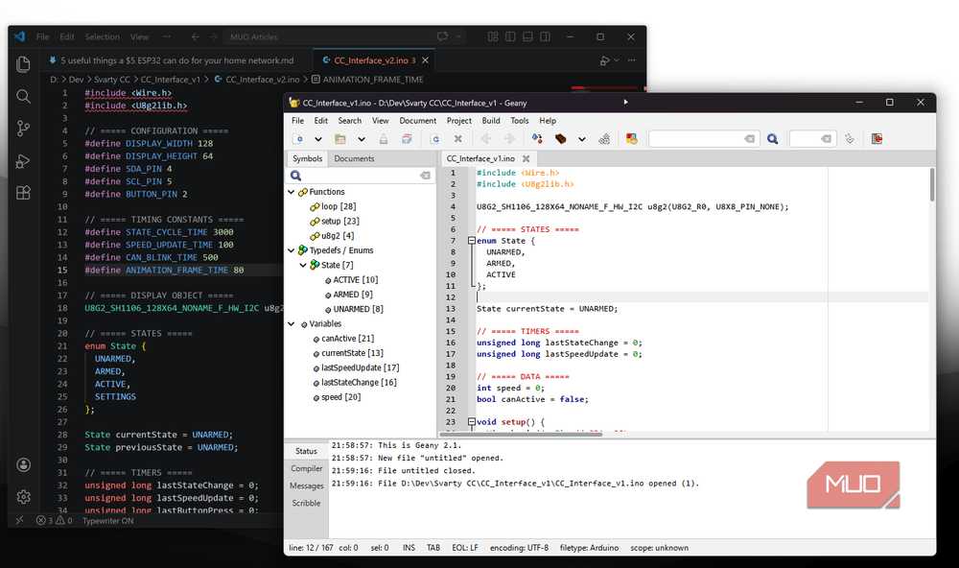Click the Close file X in Geany toolbar
Image resolution: width=959 pixels, height=568 pixels.
457,139
